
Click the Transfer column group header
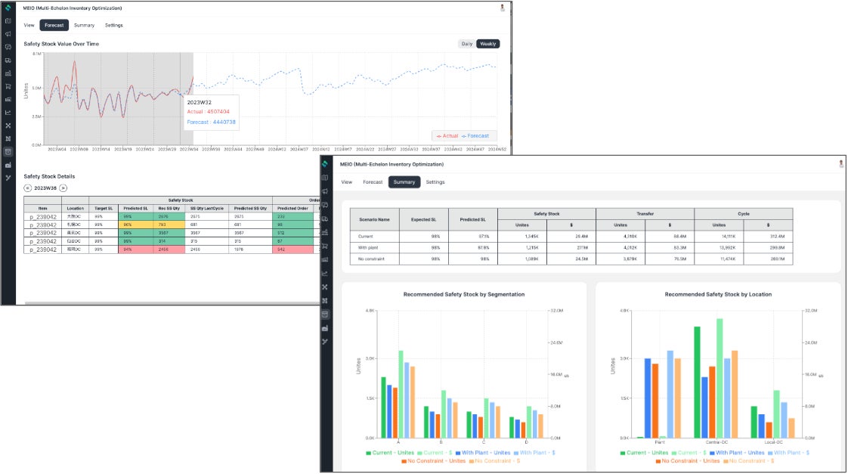pyautogui.click(x=645, y=214)
